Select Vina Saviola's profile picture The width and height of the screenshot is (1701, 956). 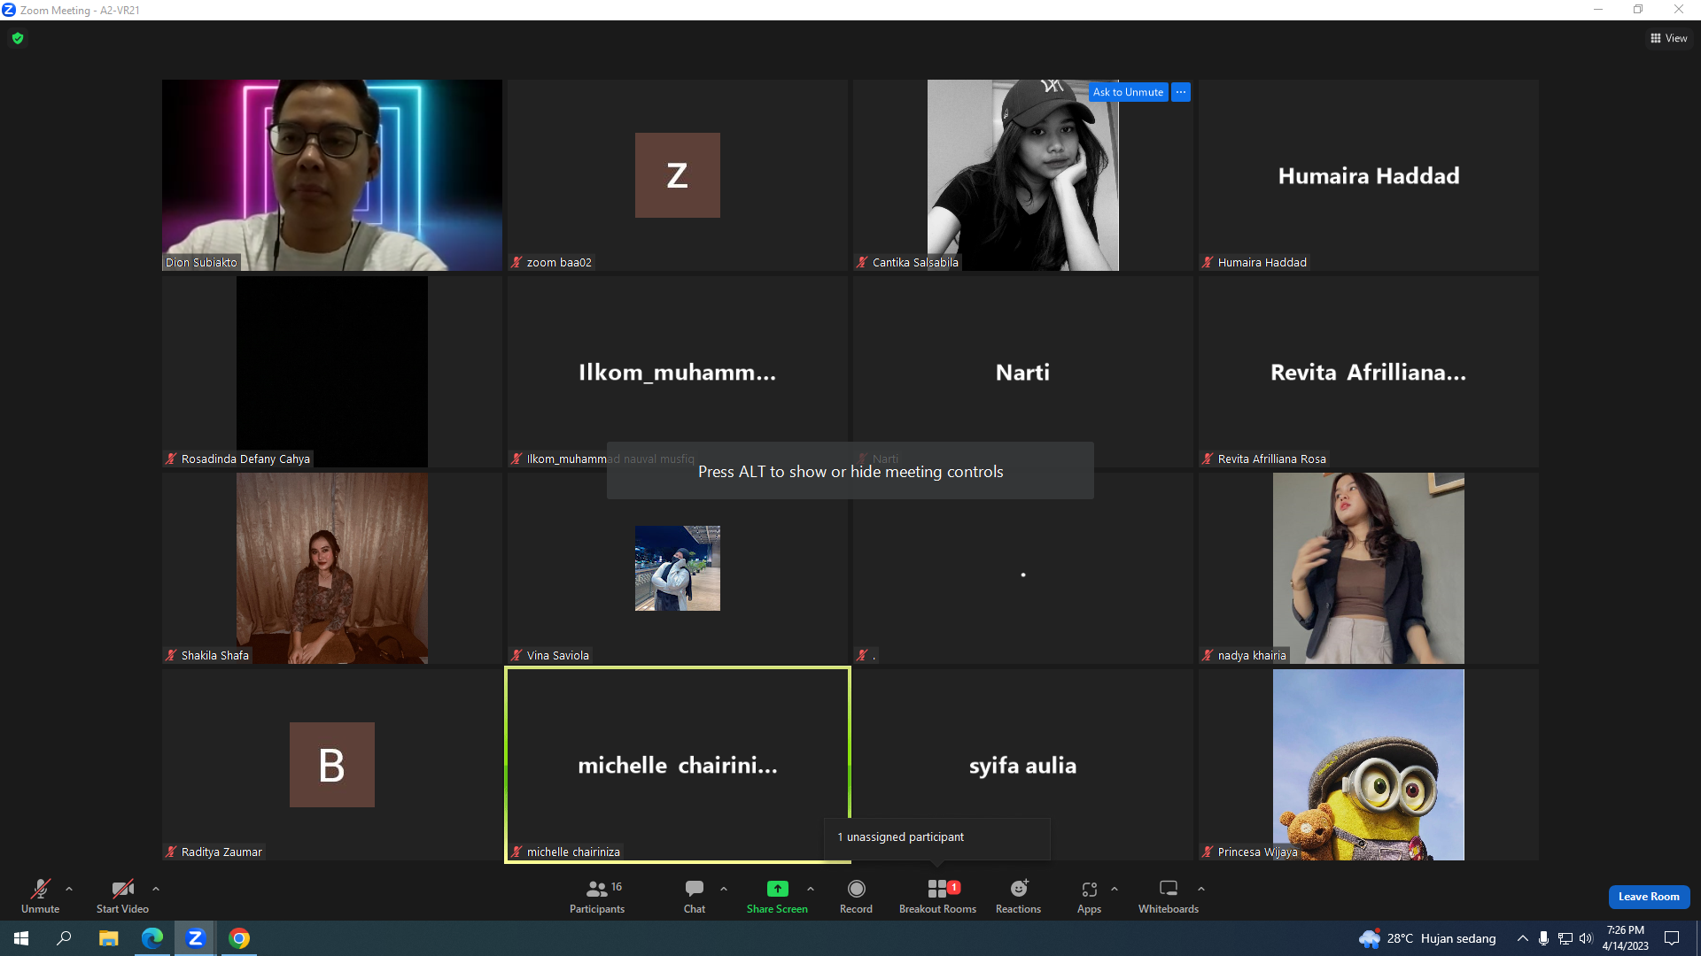(678, 568)
